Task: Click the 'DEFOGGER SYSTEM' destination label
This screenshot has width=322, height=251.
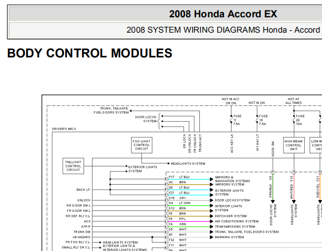Action: pyautogui.click(x=231, y=216)
